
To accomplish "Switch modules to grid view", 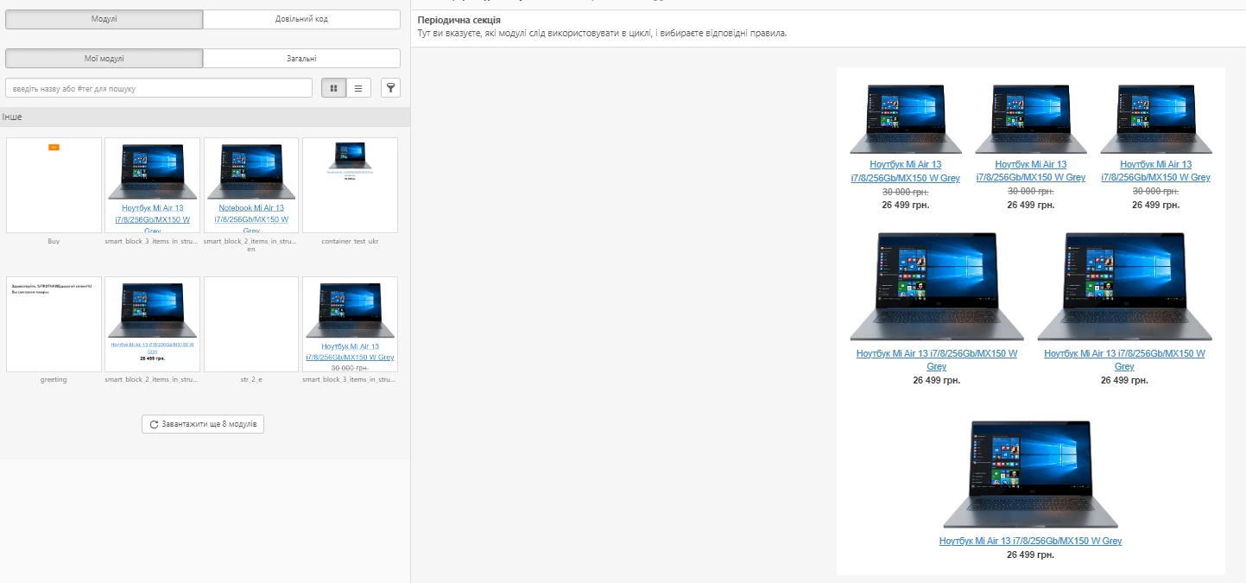I will (333, 88).
